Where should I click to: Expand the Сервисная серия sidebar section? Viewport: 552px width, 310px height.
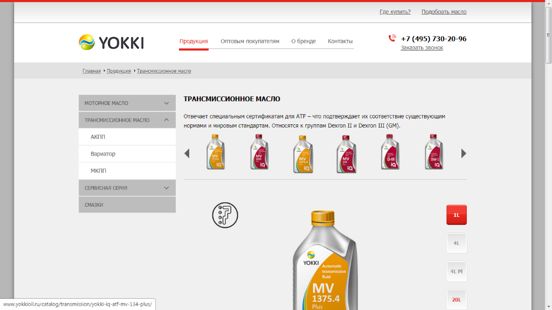[x=127, y=188]
